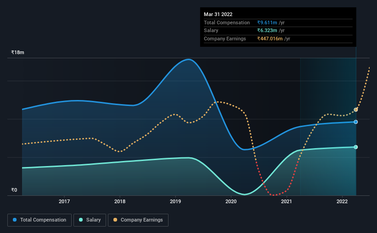Click the 2021 x-axis label
The width and height of the screenshot is (377, 233).
[287, 201]
